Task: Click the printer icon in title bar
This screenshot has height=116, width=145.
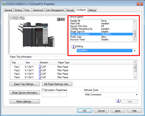Action: coord(4,4)
